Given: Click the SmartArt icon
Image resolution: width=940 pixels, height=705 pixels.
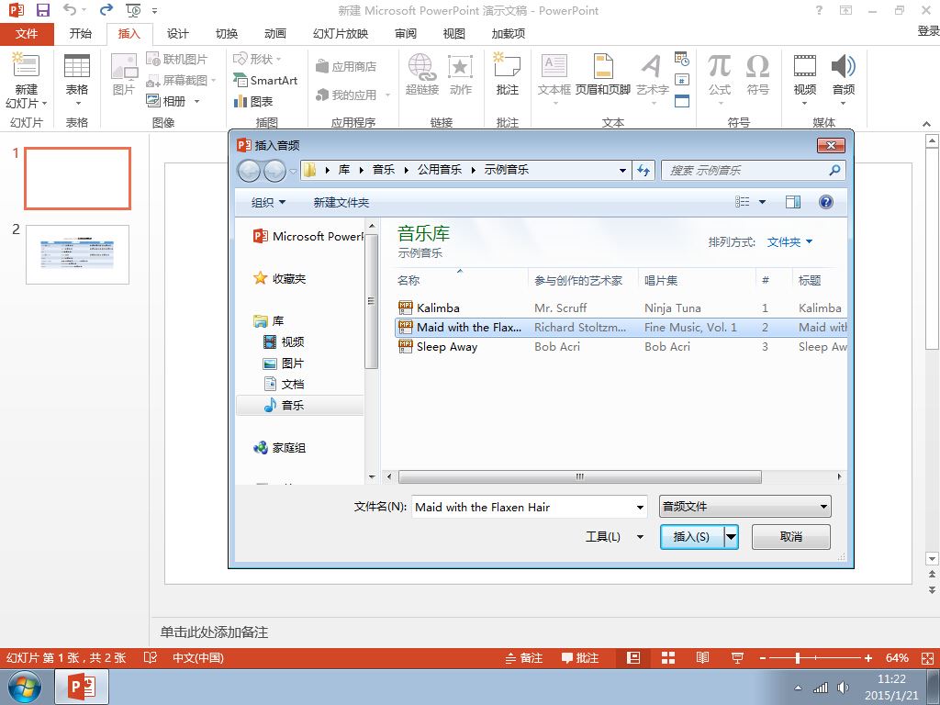Looking at the screenshot, I should coord(265,81).
